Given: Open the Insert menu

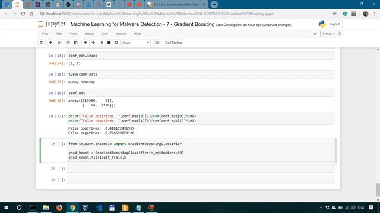Looking at the screenshot, I should (x=90, y=34).
